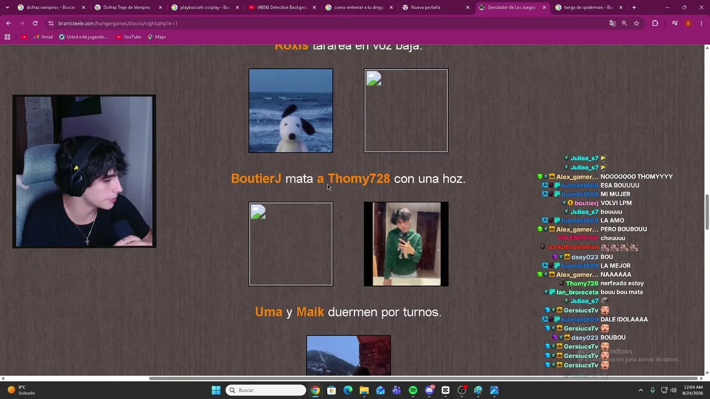Open Microsoft Store from the taskbar
This screenshot has height=399, width=710.
tap(331, 390)
